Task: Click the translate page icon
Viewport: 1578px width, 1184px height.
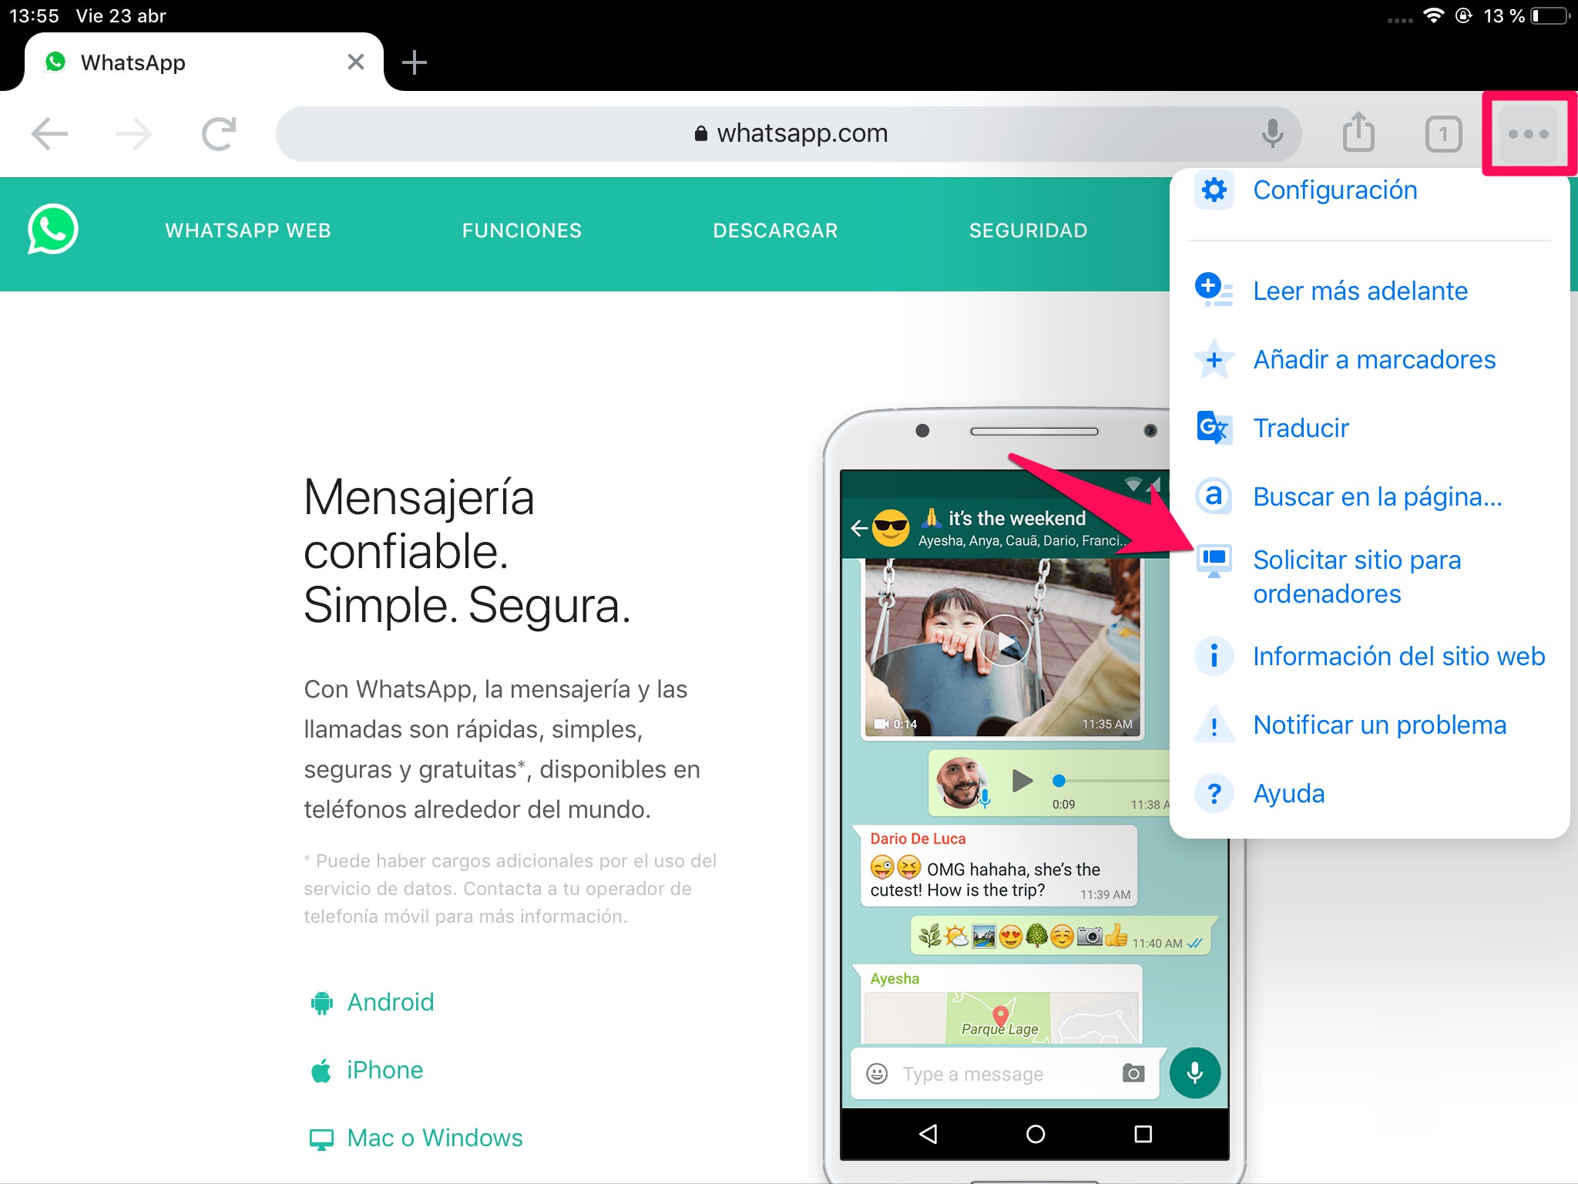Action: click(x=1213, y=428)
